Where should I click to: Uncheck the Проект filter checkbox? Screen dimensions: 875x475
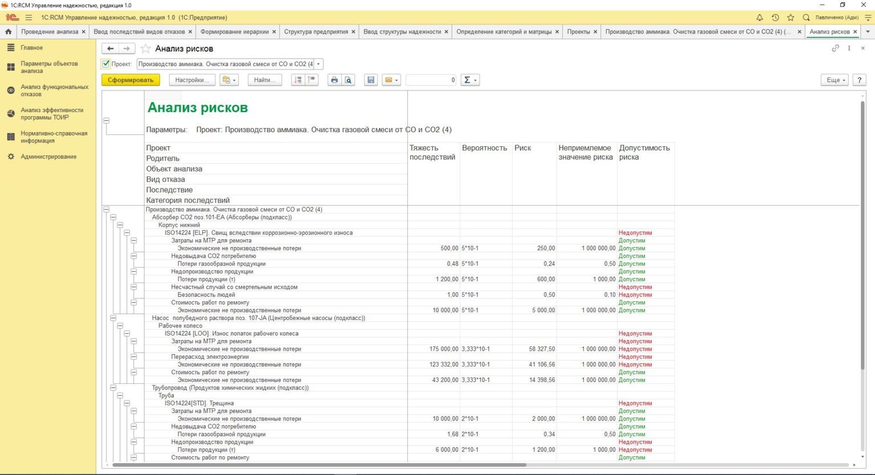point(105,64)
